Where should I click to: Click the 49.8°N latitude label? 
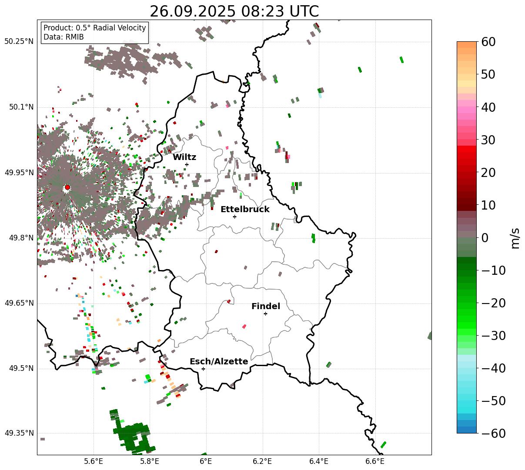(x=21, y=238)
